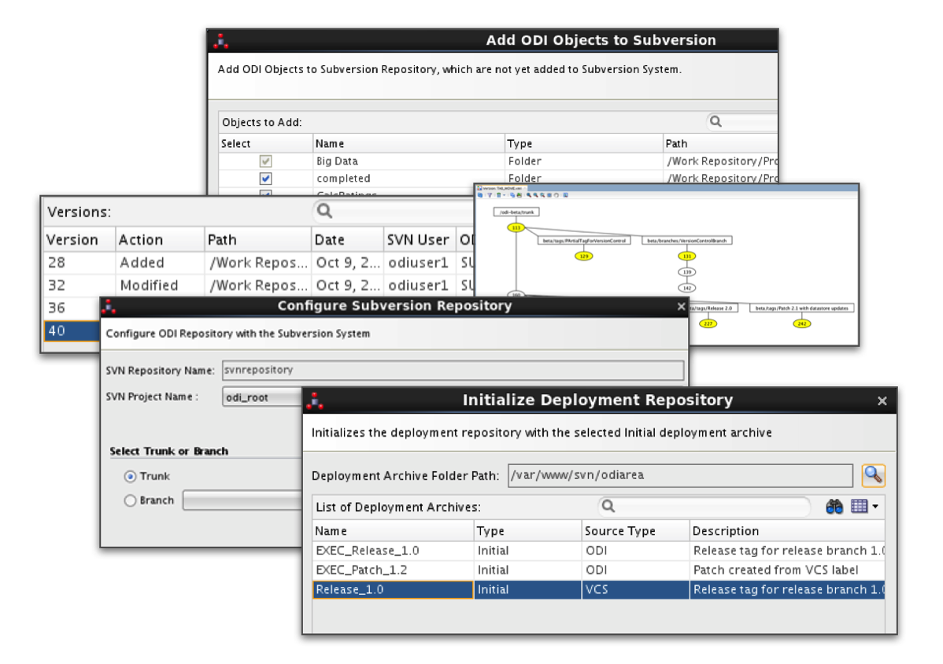Click the beta/tags/PArtialTagForVersionControl box
943x664 pixels.
click(x=584, y=241)
